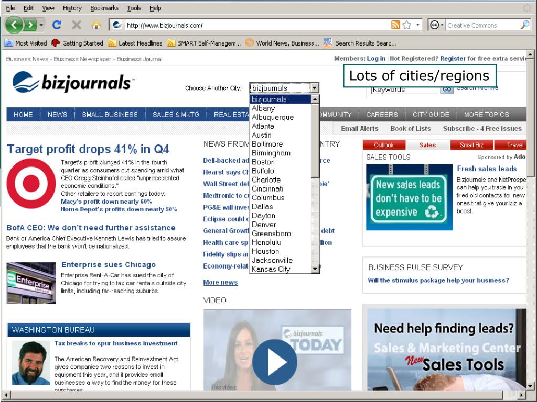
Task: Play the bizjournals TODAY video
Action: point(275,362)
